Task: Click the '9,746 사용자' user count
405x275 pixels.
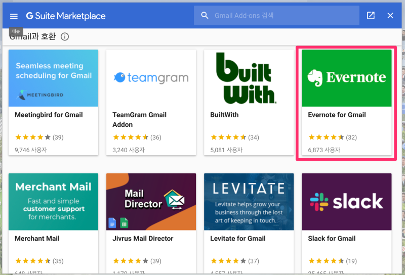Action: click(31, 150)
